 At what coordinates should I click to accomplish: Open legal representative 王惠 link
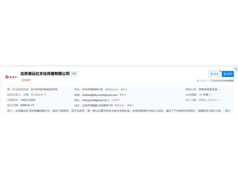26,95
